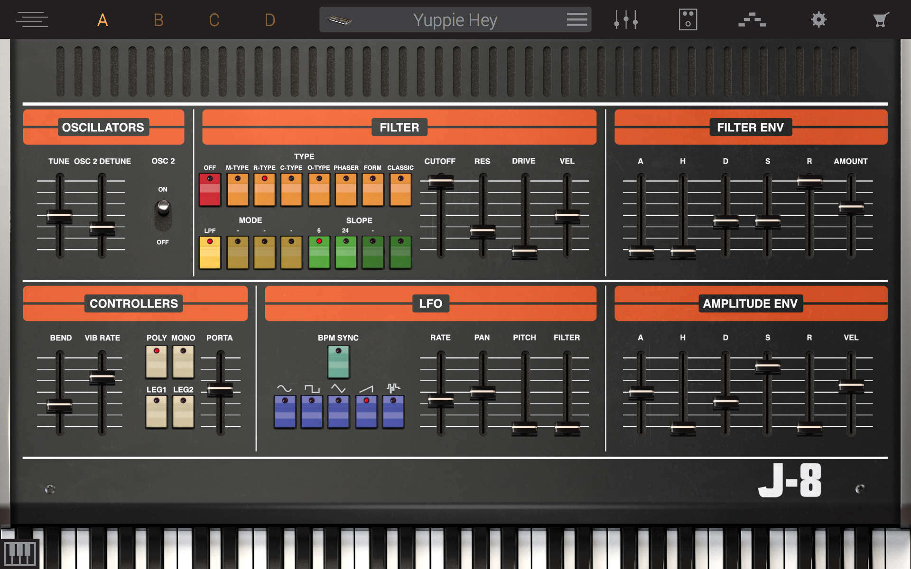Toggle the keyboard icon at bottom left

tap(19, 553)
